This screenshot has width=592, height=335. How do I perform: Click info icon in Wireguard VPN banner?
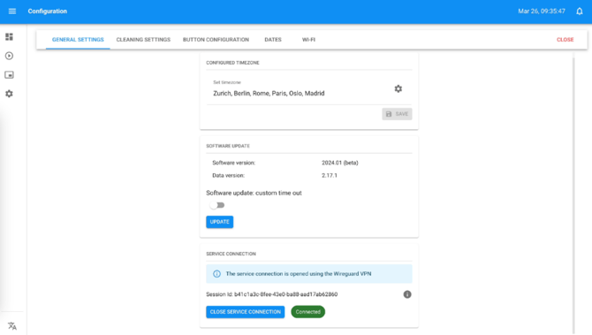tap(216, 274)
